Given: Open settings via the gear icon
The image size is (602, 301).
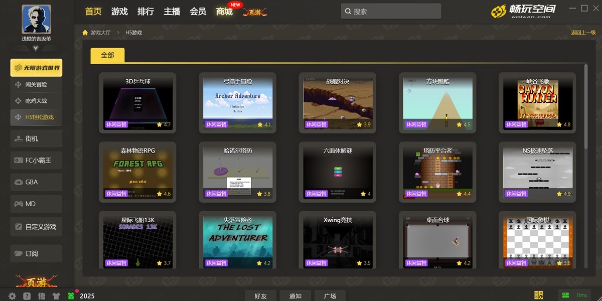Looking at the screenshot, I should pos(12,296).
